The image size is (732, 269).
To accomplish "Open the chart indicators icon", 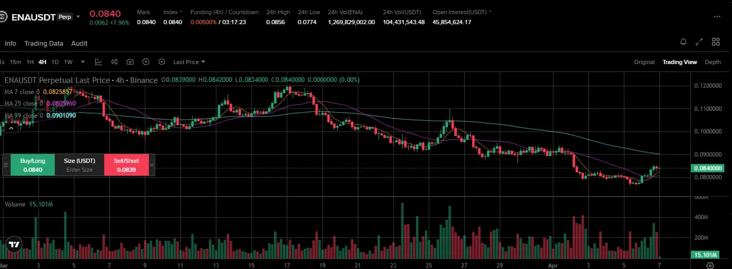I will click(98, 62).
